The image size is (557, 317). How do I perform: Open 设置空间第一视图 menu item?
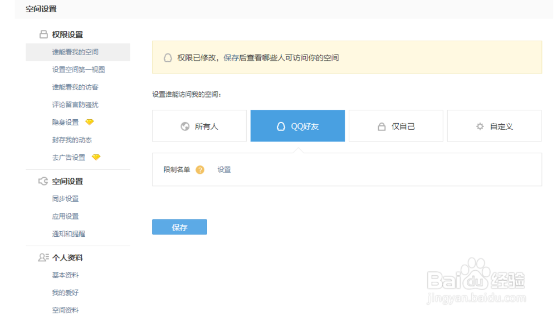point(79,70)
